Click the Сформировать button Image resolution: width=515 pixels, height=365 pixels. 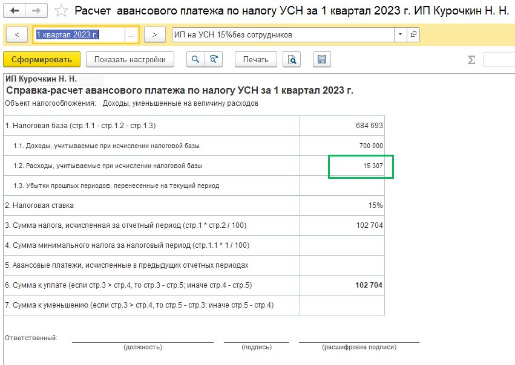41,59
